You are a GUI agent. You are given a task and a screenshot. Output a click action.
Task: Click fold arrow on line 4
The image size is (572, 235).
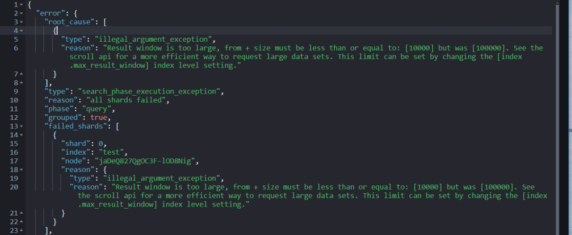(21, 31)
